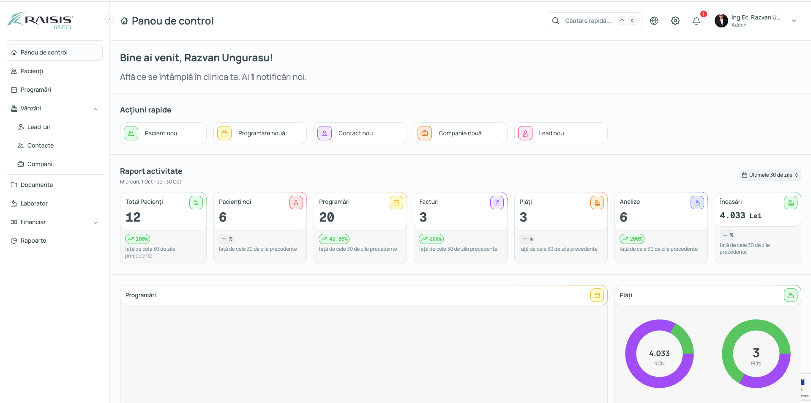Click the green Pacient nou icon

click(131, 133)
